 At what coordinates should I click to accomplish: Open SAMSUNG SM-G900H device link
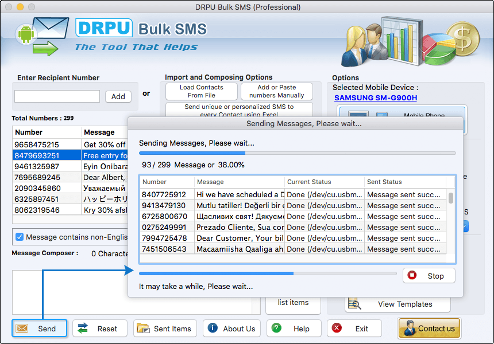coord(376,98)
